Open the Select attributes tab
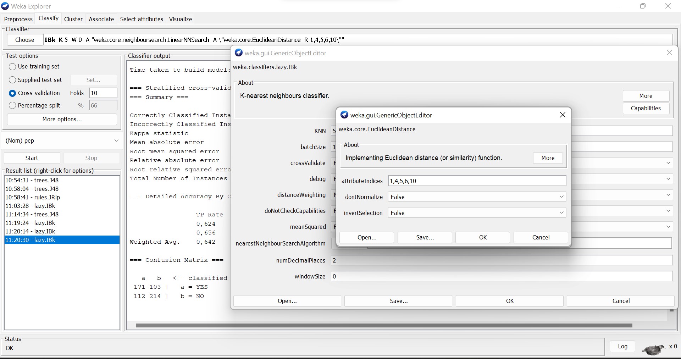Image resolution: width=681 pixels, height=359 pixels. 142,19
